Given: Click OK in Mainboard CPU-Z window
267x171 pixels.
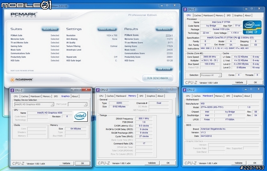Looking at the screenshot, I should click(x=254, y=163).
